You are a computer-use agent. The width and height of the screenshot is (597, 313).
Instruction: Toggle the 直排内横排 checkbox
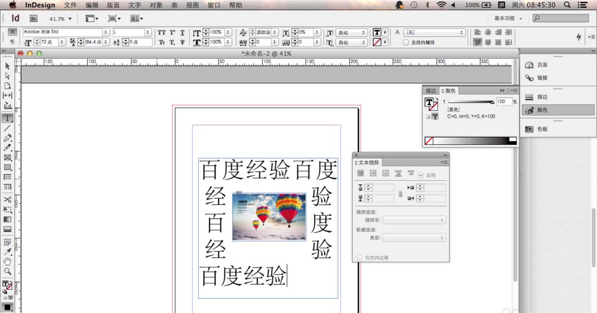(x=406, y=42)
